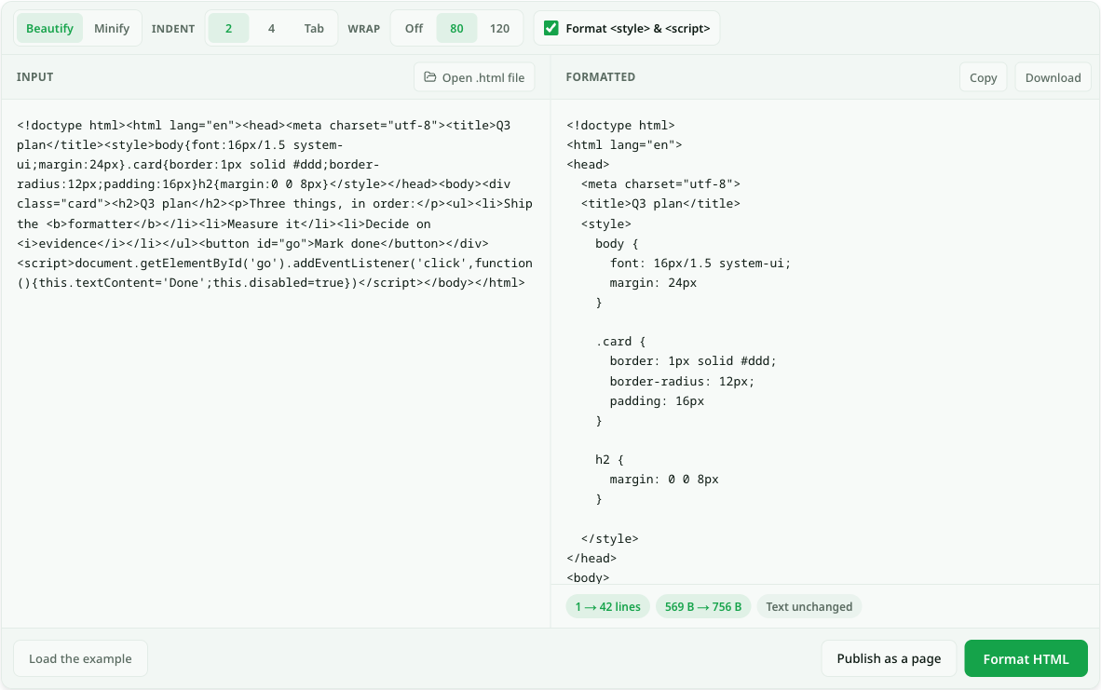Toggle the Format <style> & <script> checkbox
The height and width of the screenshot is (690, 1101).
tap(551, 28)
